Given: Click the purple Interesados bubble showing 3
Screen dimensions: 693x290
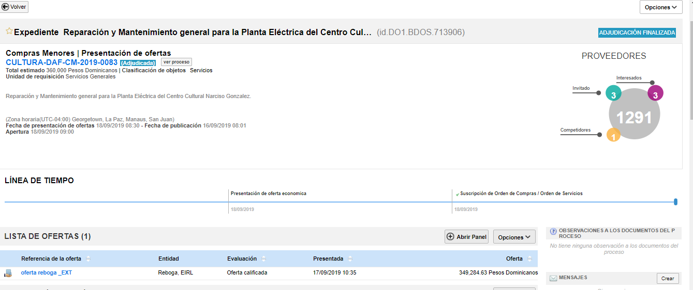Looking at the screenshot, I should (655, 93).
